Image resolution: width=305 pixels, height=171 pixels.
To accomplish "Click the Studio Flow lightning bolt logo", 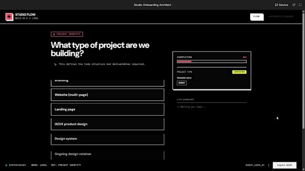I will [x=9, y=17].
